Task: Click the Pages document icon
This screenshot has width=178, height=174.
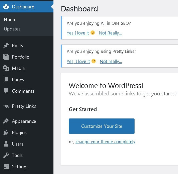Action: (6, 80)
